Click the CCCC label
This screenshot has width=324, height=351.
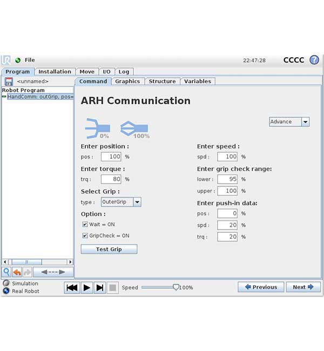294,60
